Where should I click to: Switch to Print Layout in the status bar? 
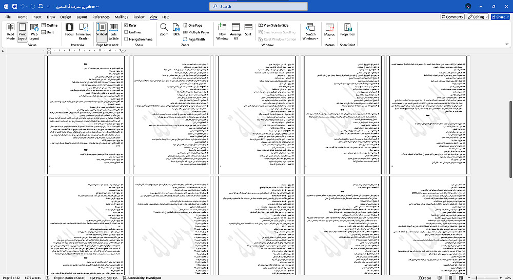[x=450, y=278]
